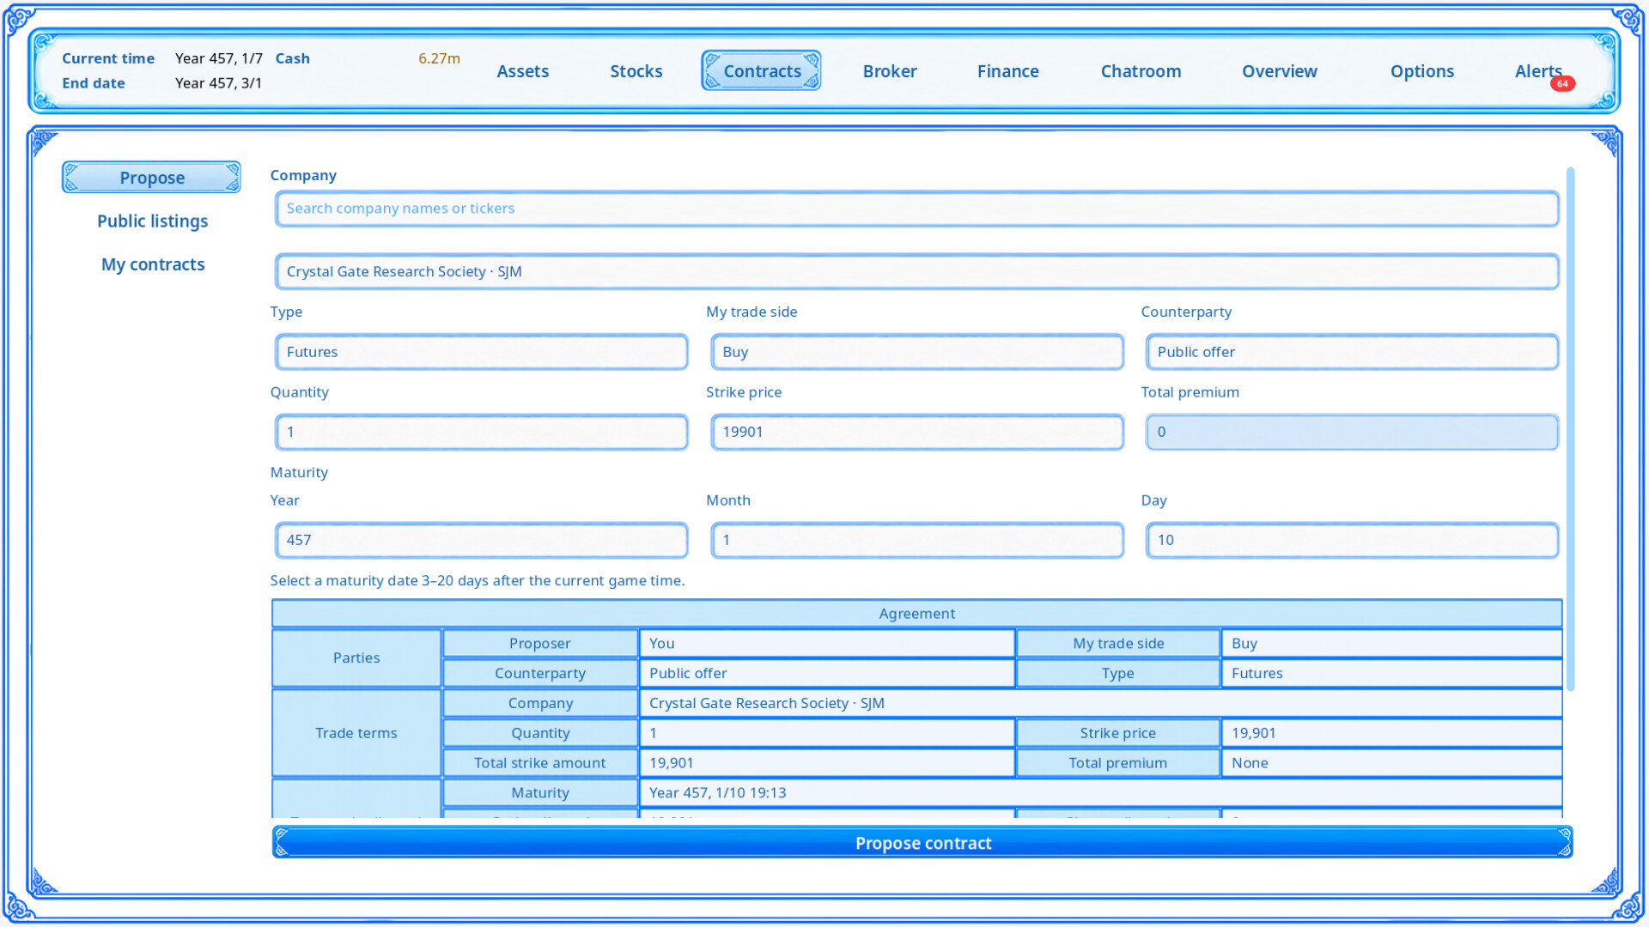Click the maturity date hint text
Screen dimensions: 1649x927
[x=478, y=580]
